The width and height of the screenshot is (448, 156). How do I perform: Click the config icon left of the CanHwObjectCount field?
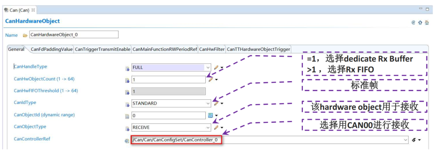point(127,81)
